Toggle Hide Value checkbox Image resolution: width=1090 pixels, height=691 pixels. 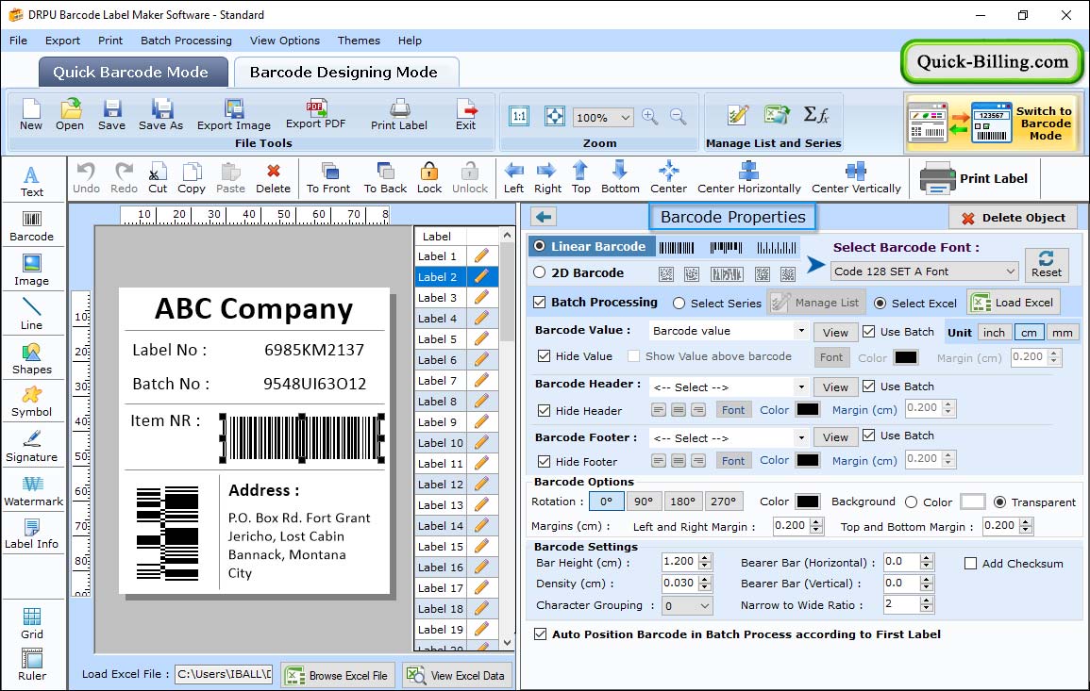pyautogui.click(x=545, y=356)
